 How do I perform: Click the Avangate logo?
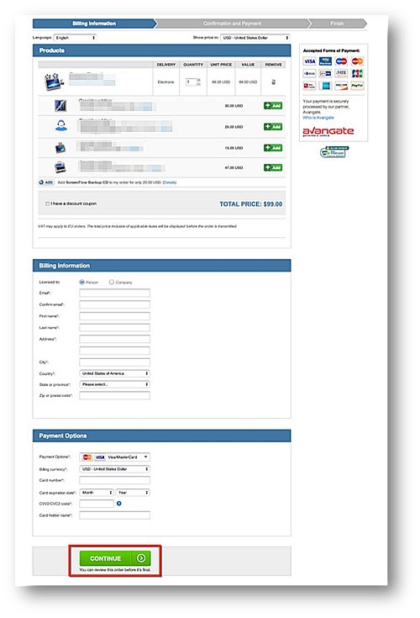[x=328, y=131]
